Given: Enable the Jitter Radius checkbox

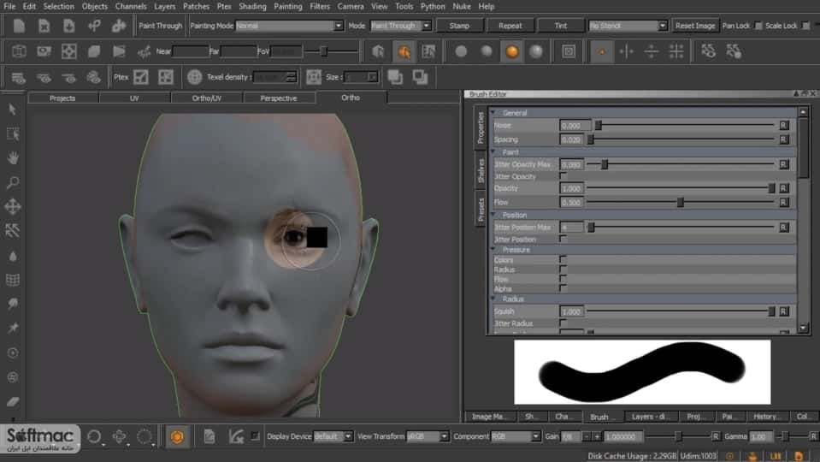Looking at the screenshot, I should click(563, 323).
